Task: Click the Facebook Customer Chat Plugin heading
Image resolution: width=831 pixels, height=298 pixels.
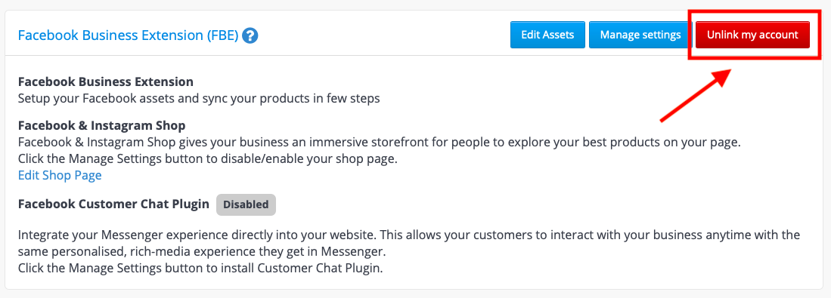Action: 113,204
